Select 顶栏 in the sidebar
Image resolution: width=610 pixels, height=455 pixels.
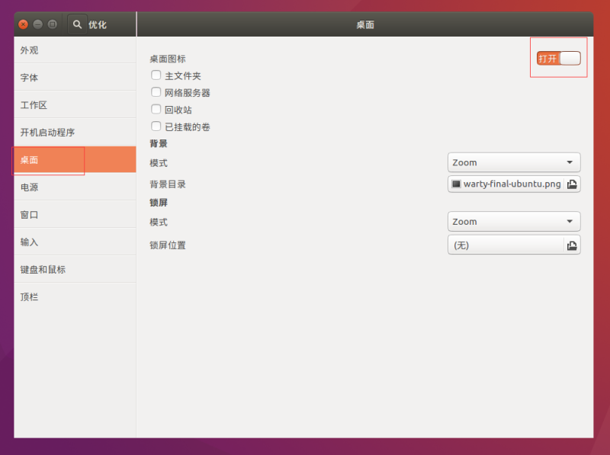tap(75, 296)
